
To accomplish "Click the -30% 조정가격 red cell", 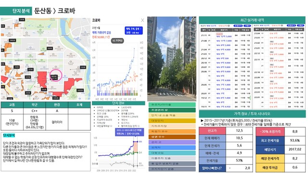I will click(x=270, y=132).
